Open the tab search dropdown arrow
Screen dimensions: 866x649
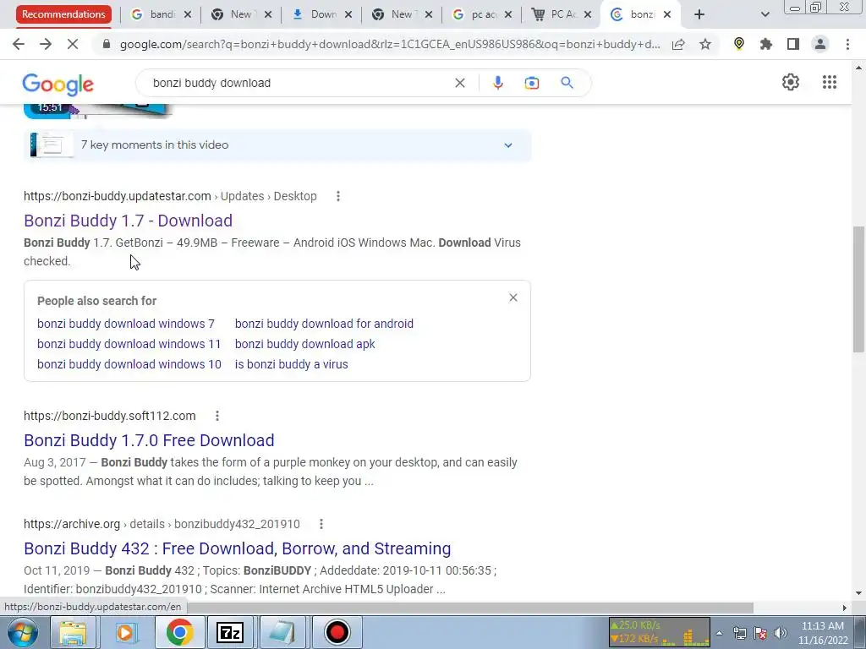pyautogui.click(x=765, y=14)
